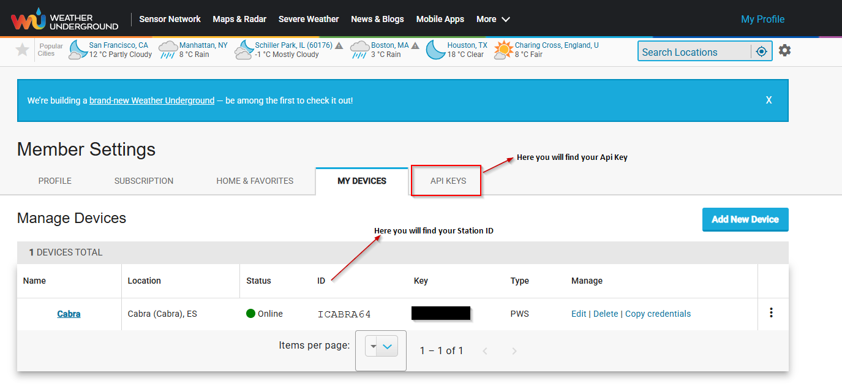Click the PWS type cell
The height and width of the screenshot is (386, 842).
[x=520, y=314]
